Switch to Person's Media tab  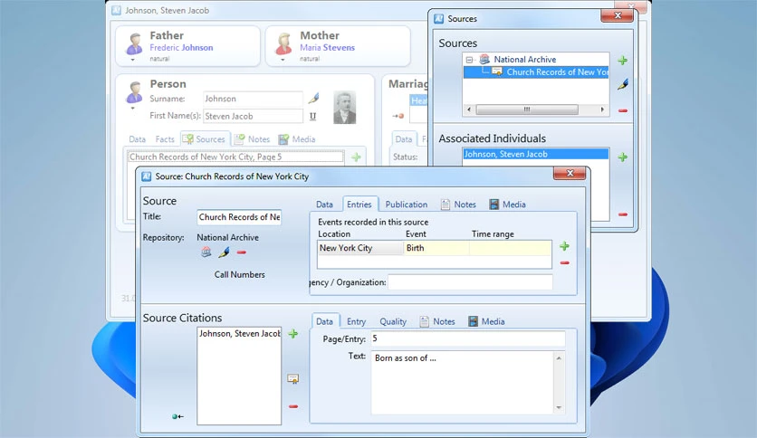[297, 139]
